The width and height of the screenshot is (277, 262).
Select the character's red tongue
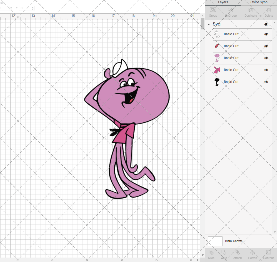[131, 101]
